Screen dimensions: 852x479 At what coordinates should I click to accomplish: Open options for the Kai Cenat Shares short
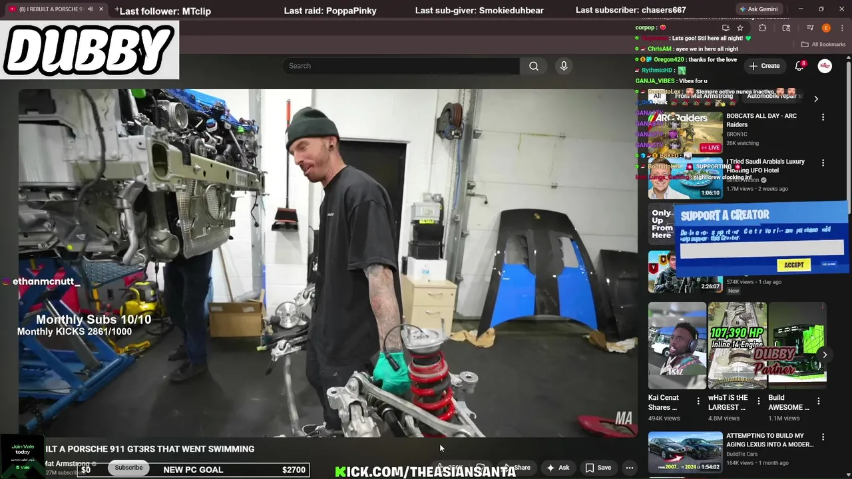click(x=698, y=401)
